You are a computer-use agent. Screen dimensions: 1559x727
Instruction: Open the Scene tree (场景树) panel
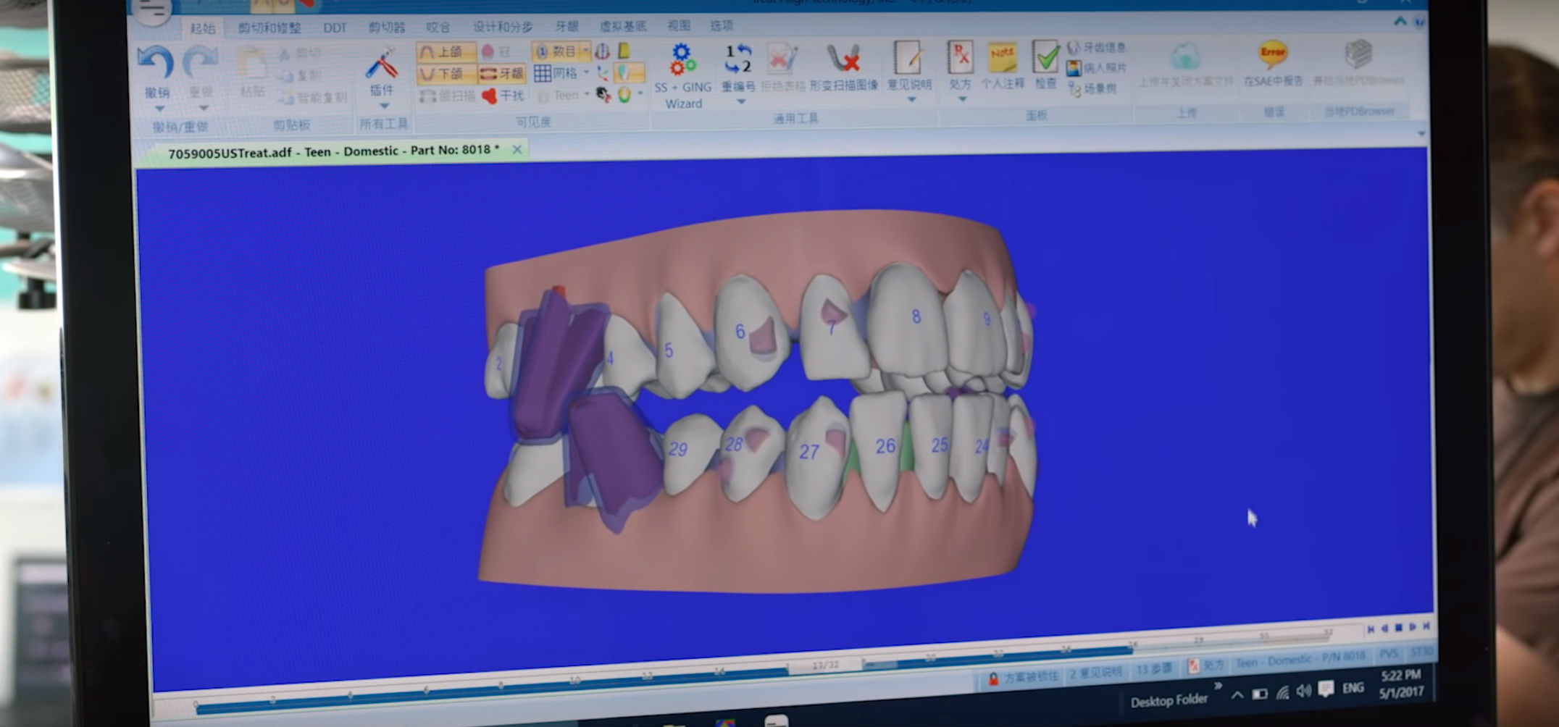[x=1092, y=89]
